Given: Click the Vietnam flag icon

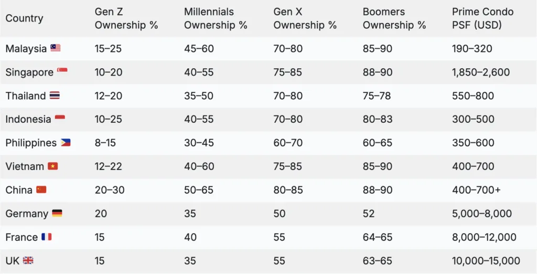Looking at the screenshot, I should 53,166.
